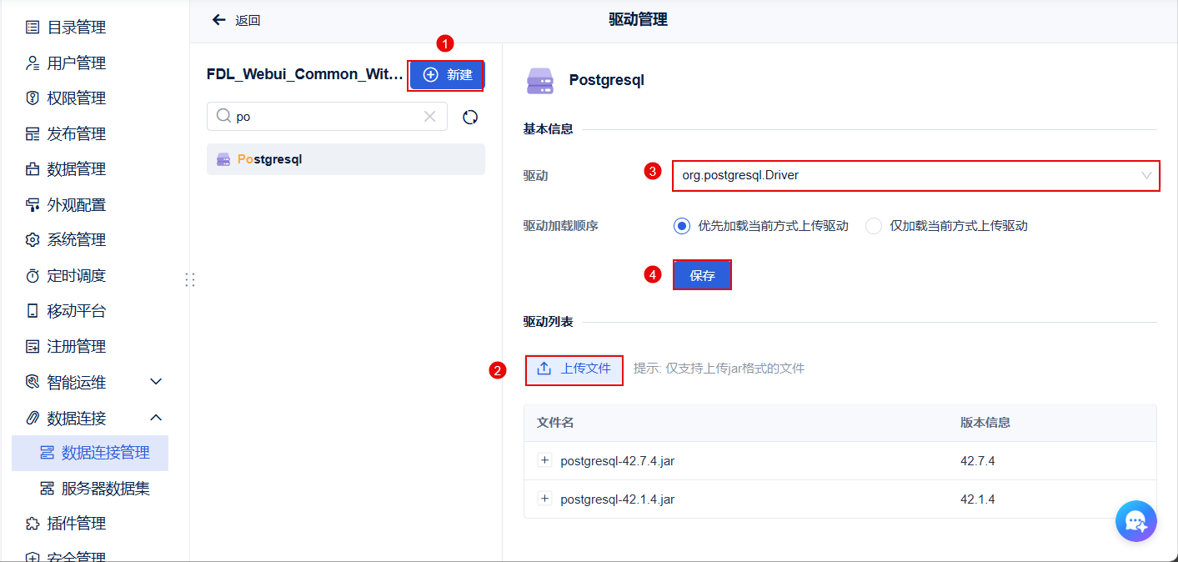Select 数据连接管理 submenu item
This screenshot has width=1178, height=562.
[90, 453]
